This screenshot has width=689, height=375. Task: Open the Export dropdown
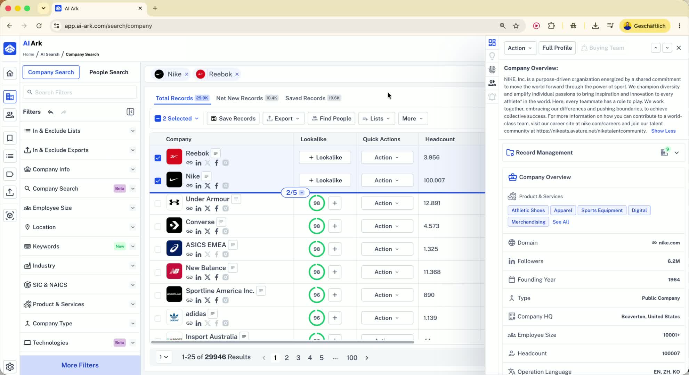pos(283,118)
